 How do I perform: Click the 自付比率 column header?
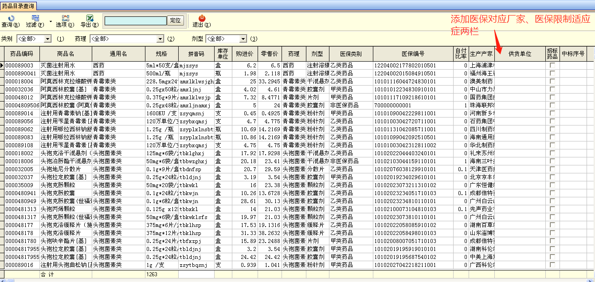pyautogui.click(x=461, y=54)
